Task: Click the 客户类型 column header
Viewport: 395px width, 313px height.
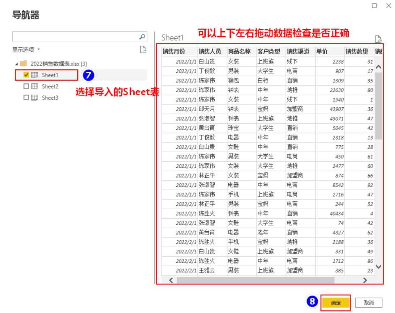Action: (x=271, y=51)
